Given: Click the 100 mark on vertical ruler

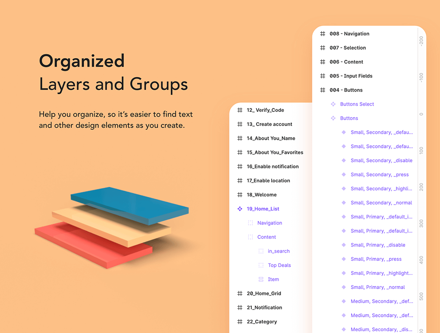Looking at the screenshot, I should tap(421, 150).
